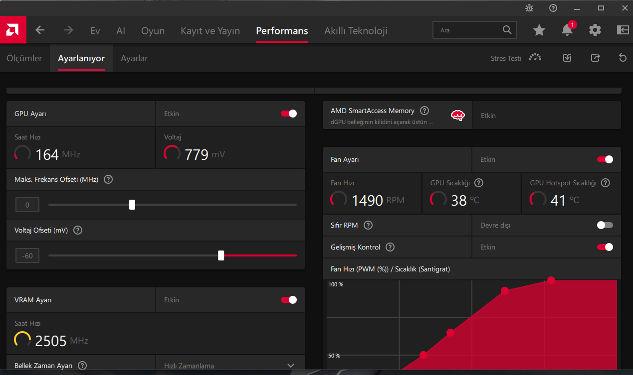Click the fan curve point at 50%
Viewport: 633px width, 375px height.
coord(423,355)
